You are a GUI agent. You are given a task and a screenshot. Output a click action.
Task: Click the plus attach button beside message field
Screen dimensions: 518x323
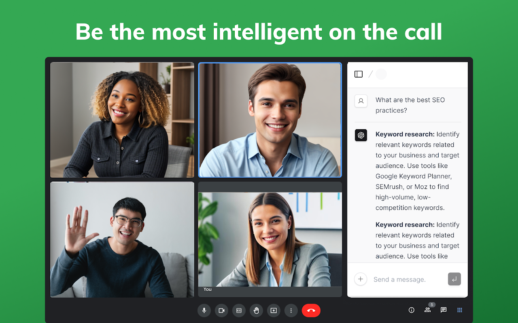361,279
